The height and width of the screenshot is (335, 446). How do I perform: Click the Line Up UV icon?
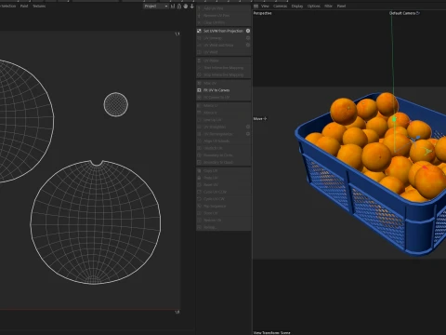coord(199,120)
